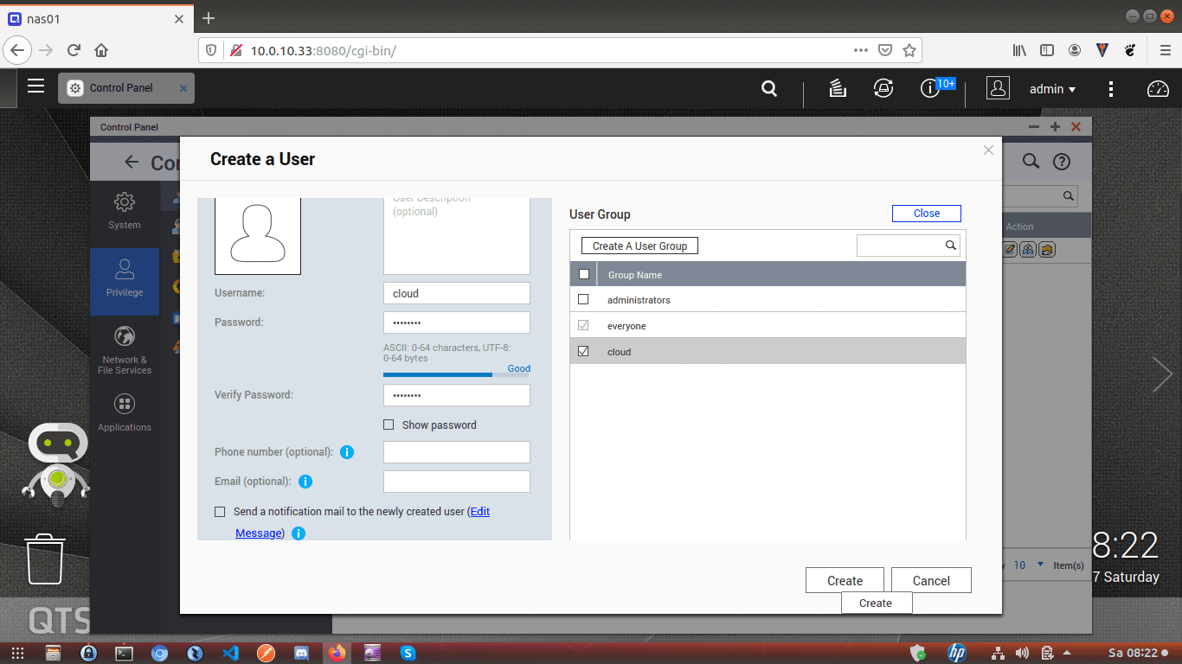Screen dimensions: 1182x664
Task: Close the Control Panel QTS tab
Action: [183, 88]
